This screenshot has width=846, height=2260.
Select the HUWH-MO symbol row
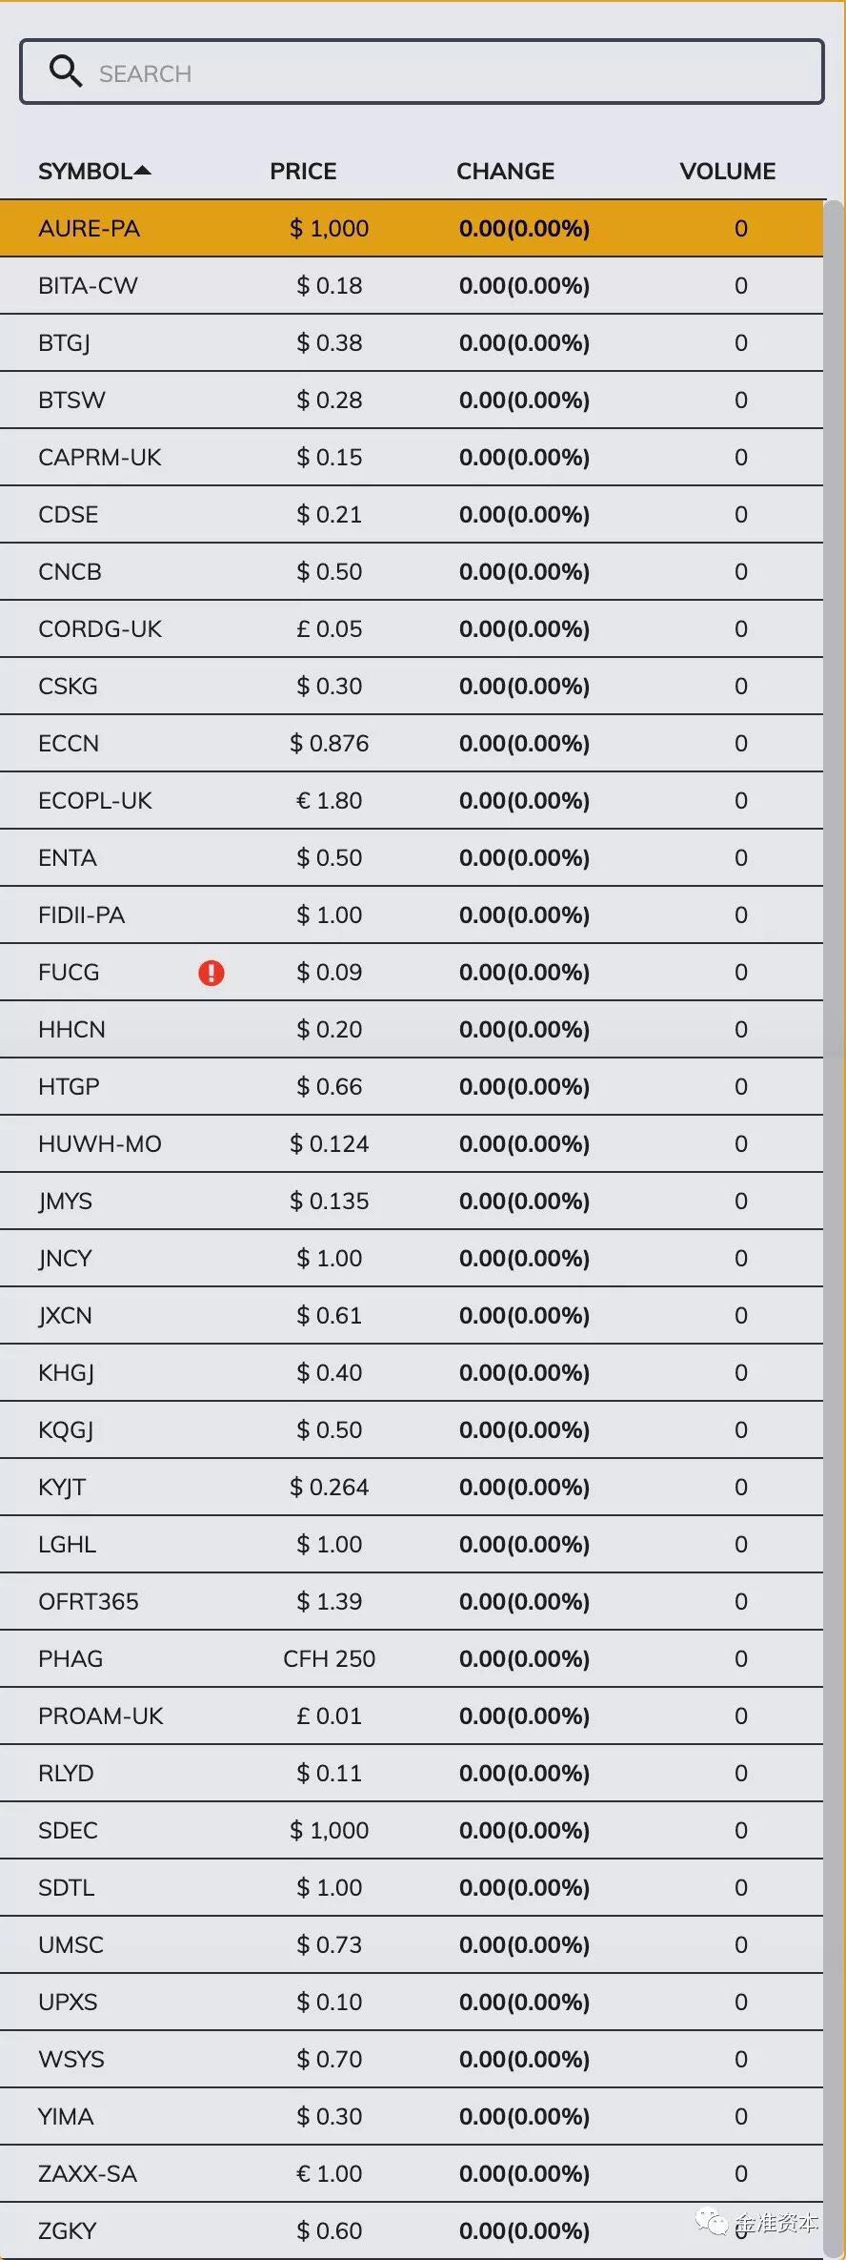(x=412, y=1144)
